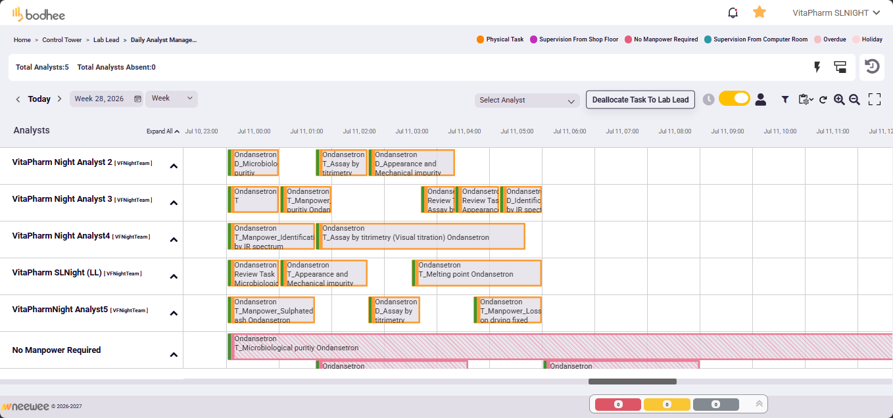893x418 pixels.
Task: Go to the next week
Action: pos(59,99)
